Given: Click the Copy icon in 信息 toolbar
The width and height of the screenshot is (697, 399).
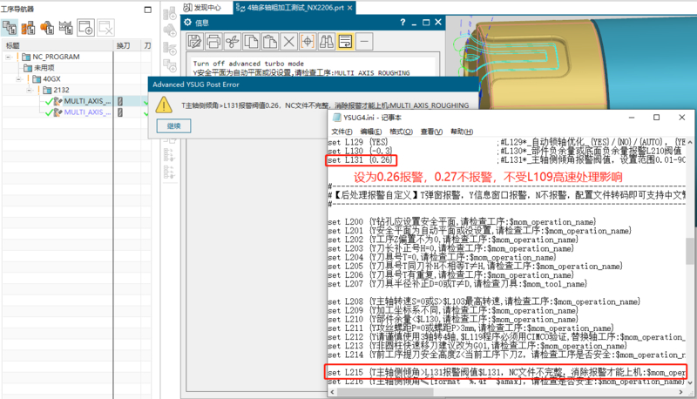Looking at the screenshot, I should click(x=252, y=41).
